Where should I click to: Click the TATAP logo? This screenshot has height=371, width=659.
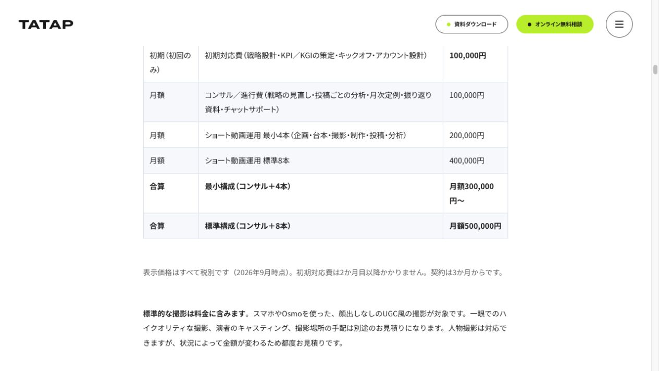click(46, 24)
